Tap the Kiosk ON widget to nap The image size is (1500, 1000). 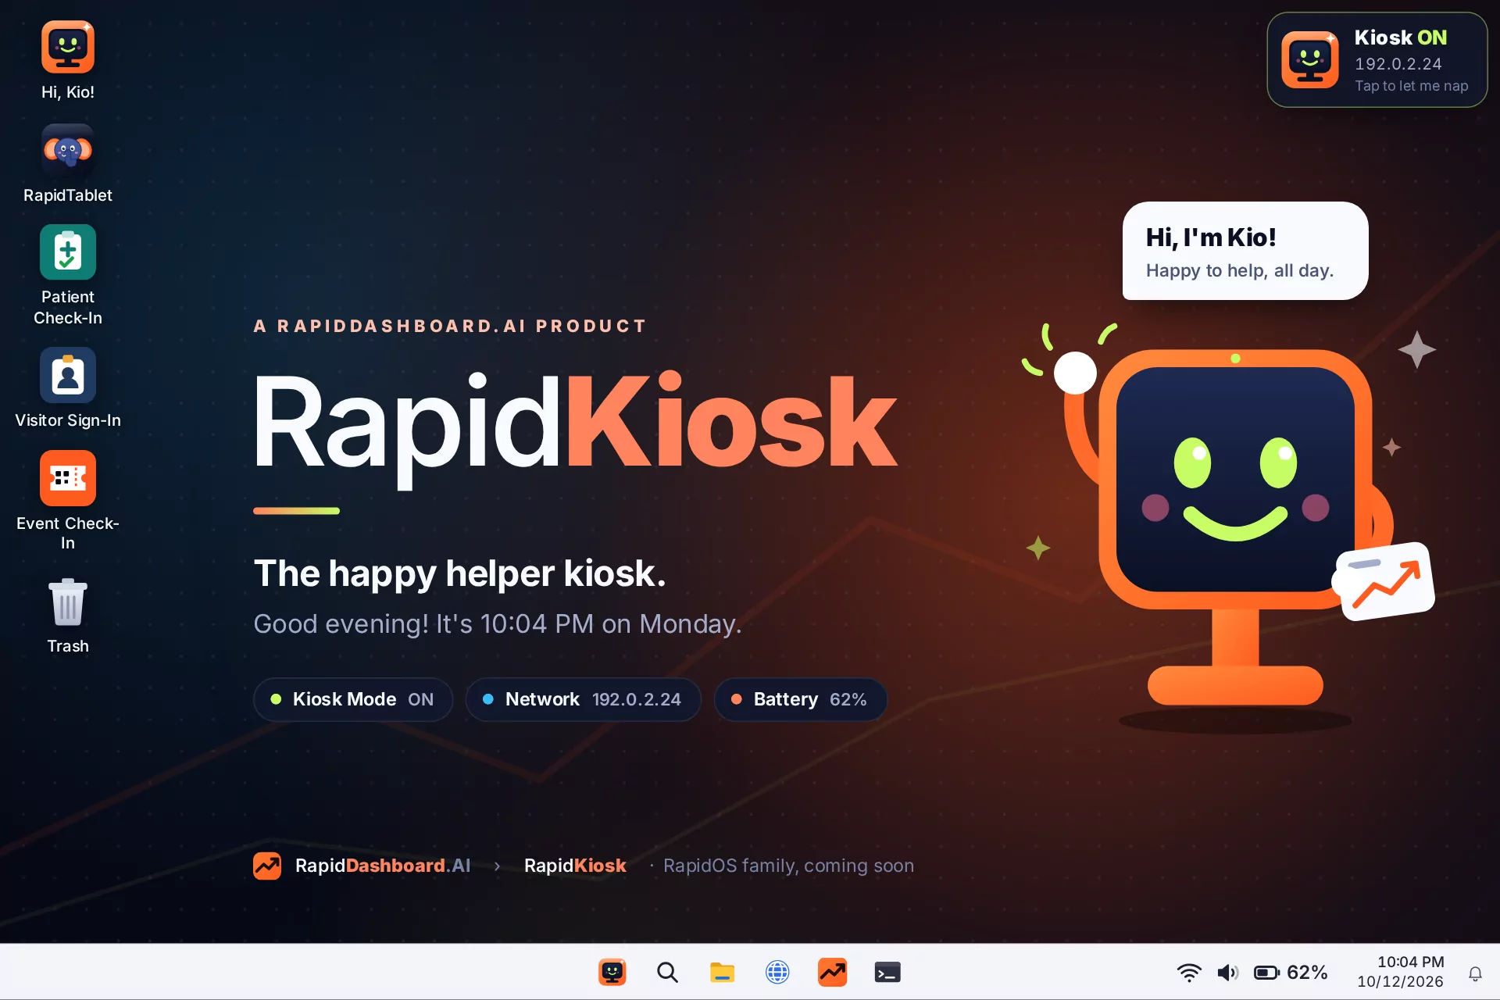pyautogui.click(x=1377, y=59)
